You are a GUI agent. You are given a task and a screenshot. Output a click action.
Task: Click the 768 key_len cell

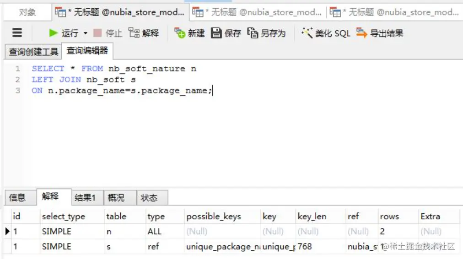pyautogui.click(x=321, y=247)
